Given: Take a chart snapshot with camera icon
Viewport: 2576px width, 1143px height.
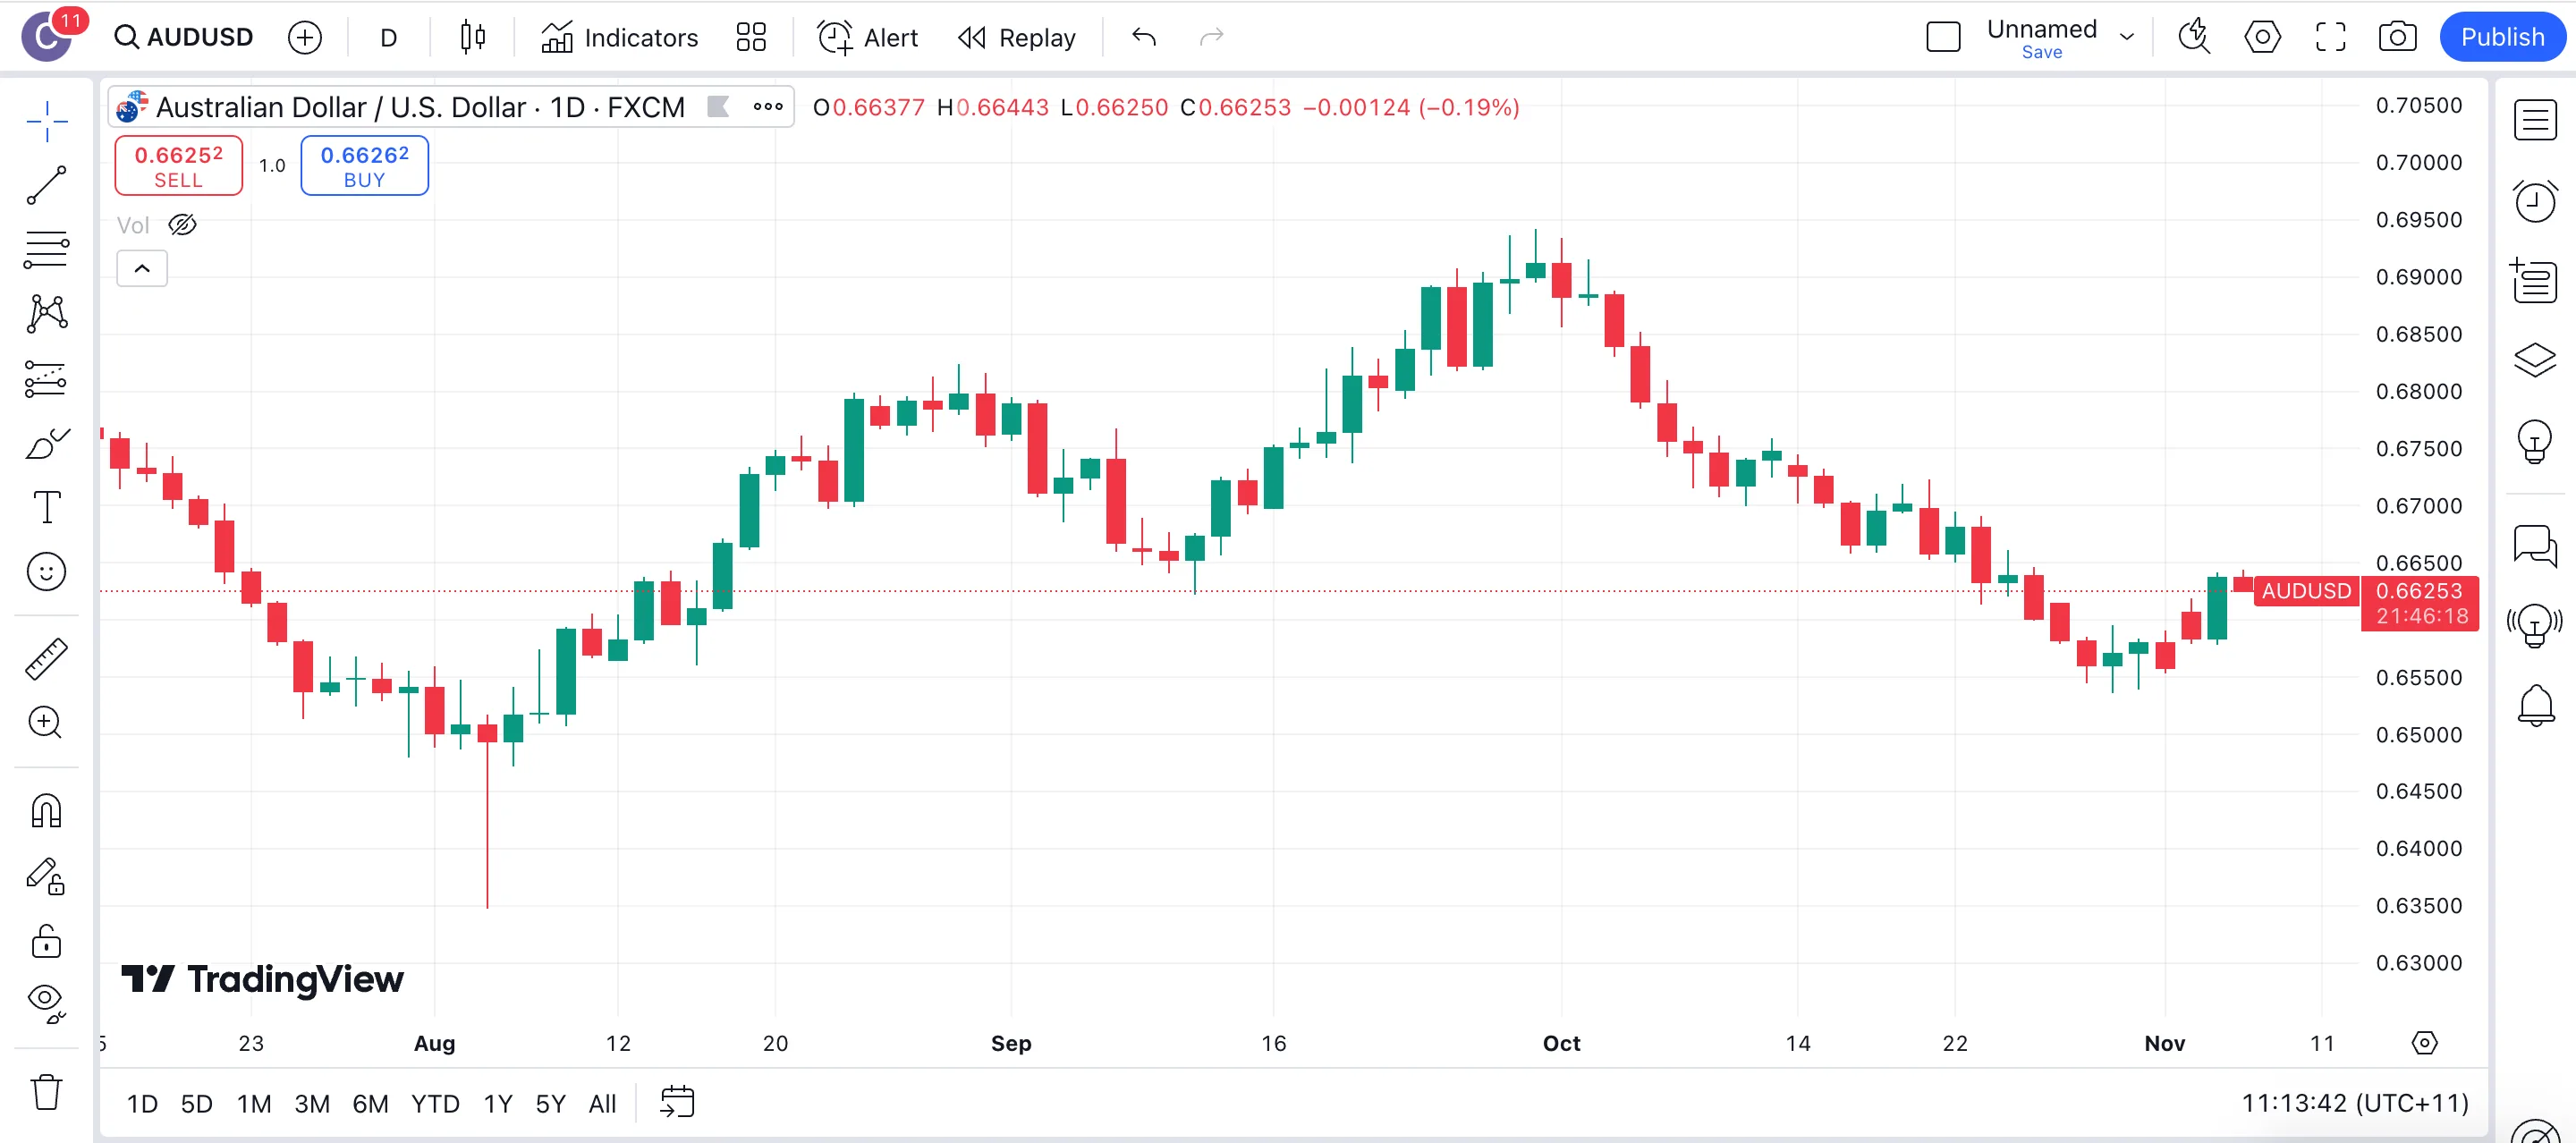Looking at the screenshot, I should point(2396,37).
